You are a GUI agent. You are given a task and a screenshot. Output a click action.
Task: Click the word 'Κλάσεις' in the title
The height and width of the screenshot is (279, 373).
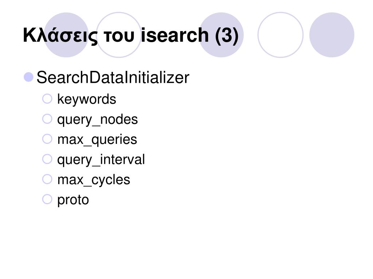coord(60,36)
